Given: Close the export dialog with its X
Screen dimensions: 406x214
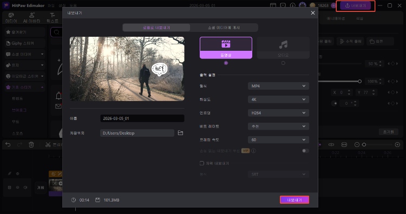Looking at the screenshot, I should click(313, 13).
